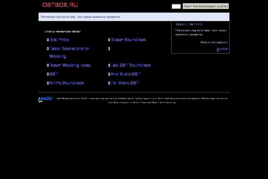Open the And Music OST link
This screenshot has width=268, height=179.
click(126, 74)
